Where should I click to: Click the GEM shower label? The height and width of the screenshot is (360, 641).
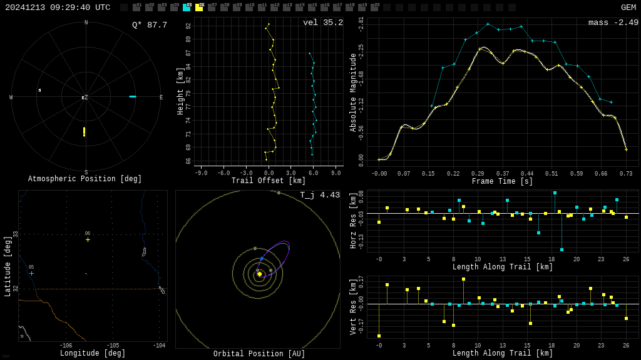pos(628,7)
